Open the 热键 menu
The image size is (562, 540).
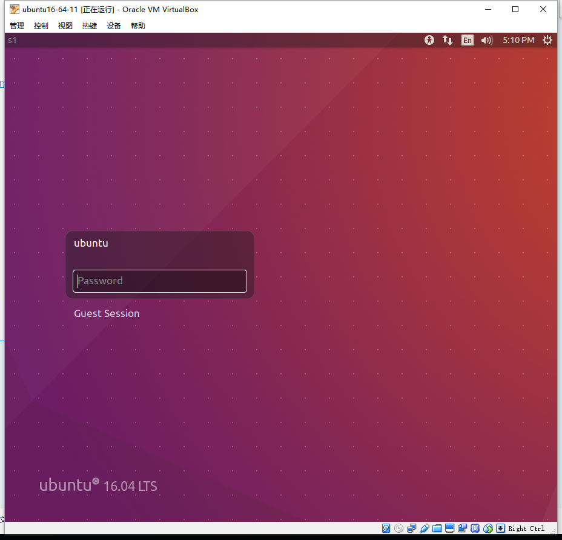click(x=90, y=26)
